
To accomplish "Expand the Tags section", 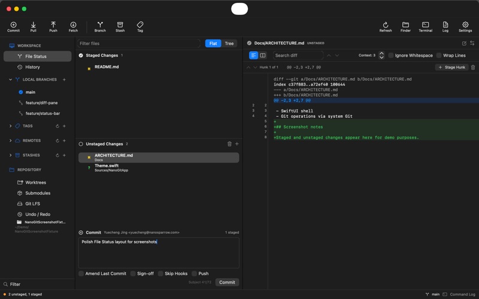I will pyautogui.click(x=10, y=126).
